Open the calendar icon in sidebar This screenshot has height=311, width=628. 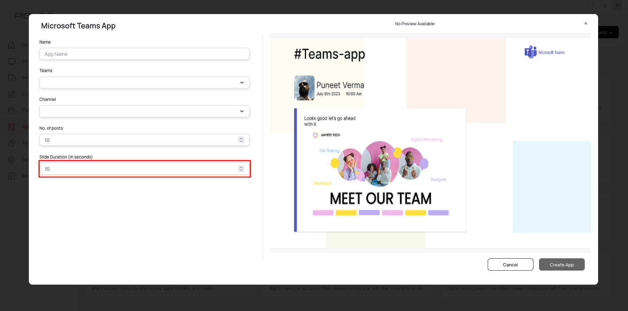pyautogui.click(x=12, y=110)
